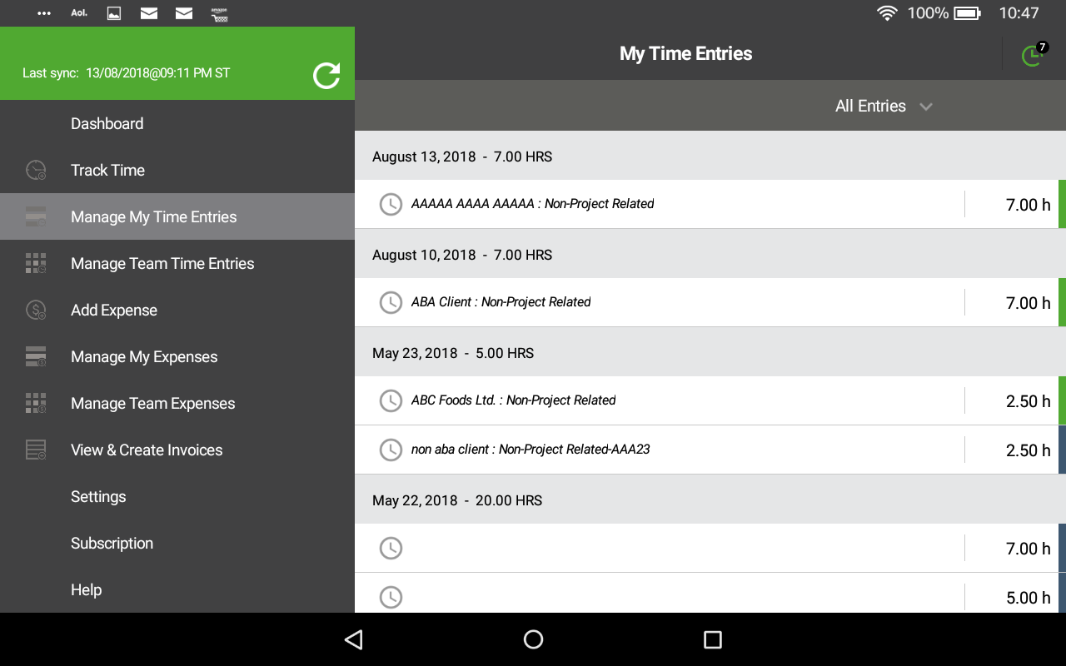1066x666 pixels.
Task: Open Add Expense via its dollar icon
Action: [35, 310]
